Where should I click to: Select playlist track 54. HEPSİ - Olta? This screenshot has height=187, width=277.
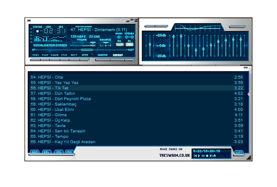click(x=137, y=77)
